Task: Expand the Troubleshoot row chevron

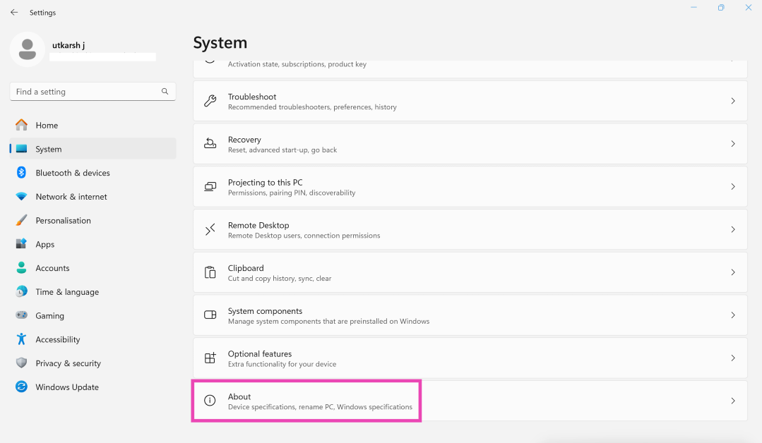Action: [x=732, y=102]
